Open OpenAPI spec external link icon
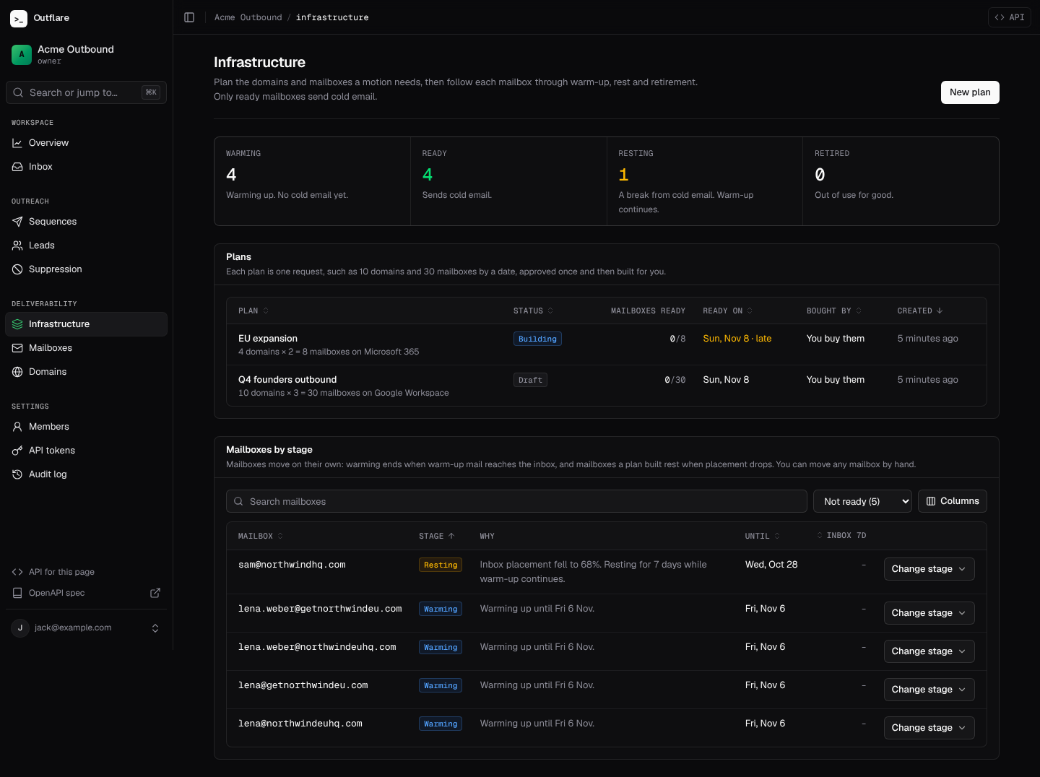Image resolution: width=1040 pixels, height=777 pixels. pyautogui.click(x=155, y=593)
